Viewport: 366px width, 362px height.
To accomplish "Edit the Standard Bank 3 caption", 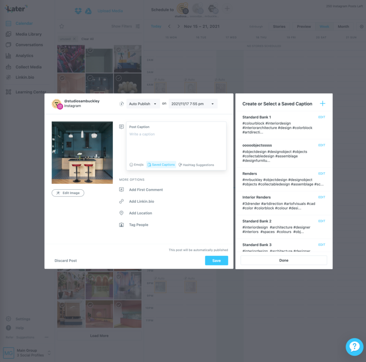I will (x=322, y=245).
